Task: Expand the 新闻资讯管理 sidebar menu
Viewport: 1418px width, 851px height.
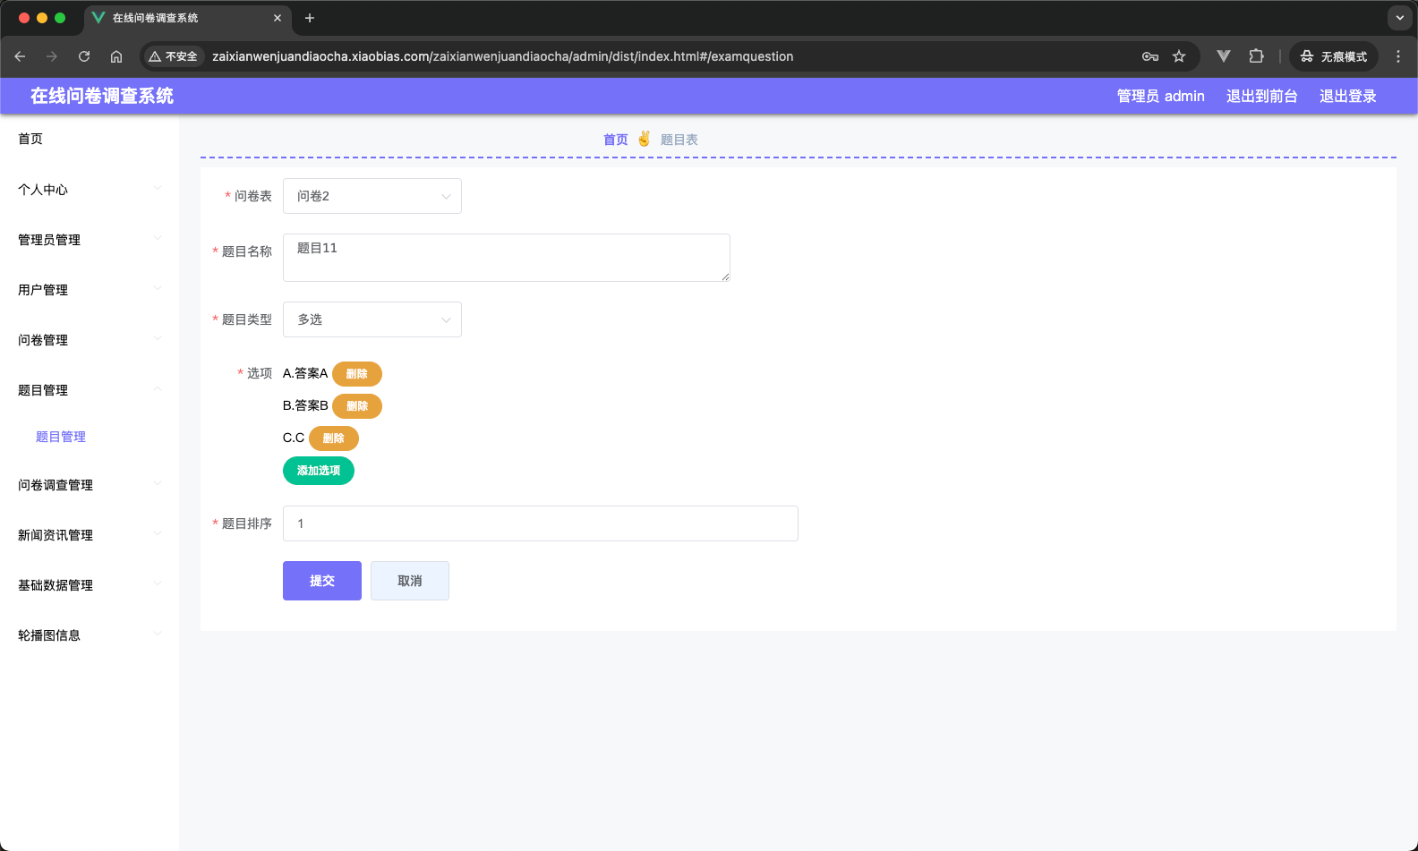Action: (90, 535)
